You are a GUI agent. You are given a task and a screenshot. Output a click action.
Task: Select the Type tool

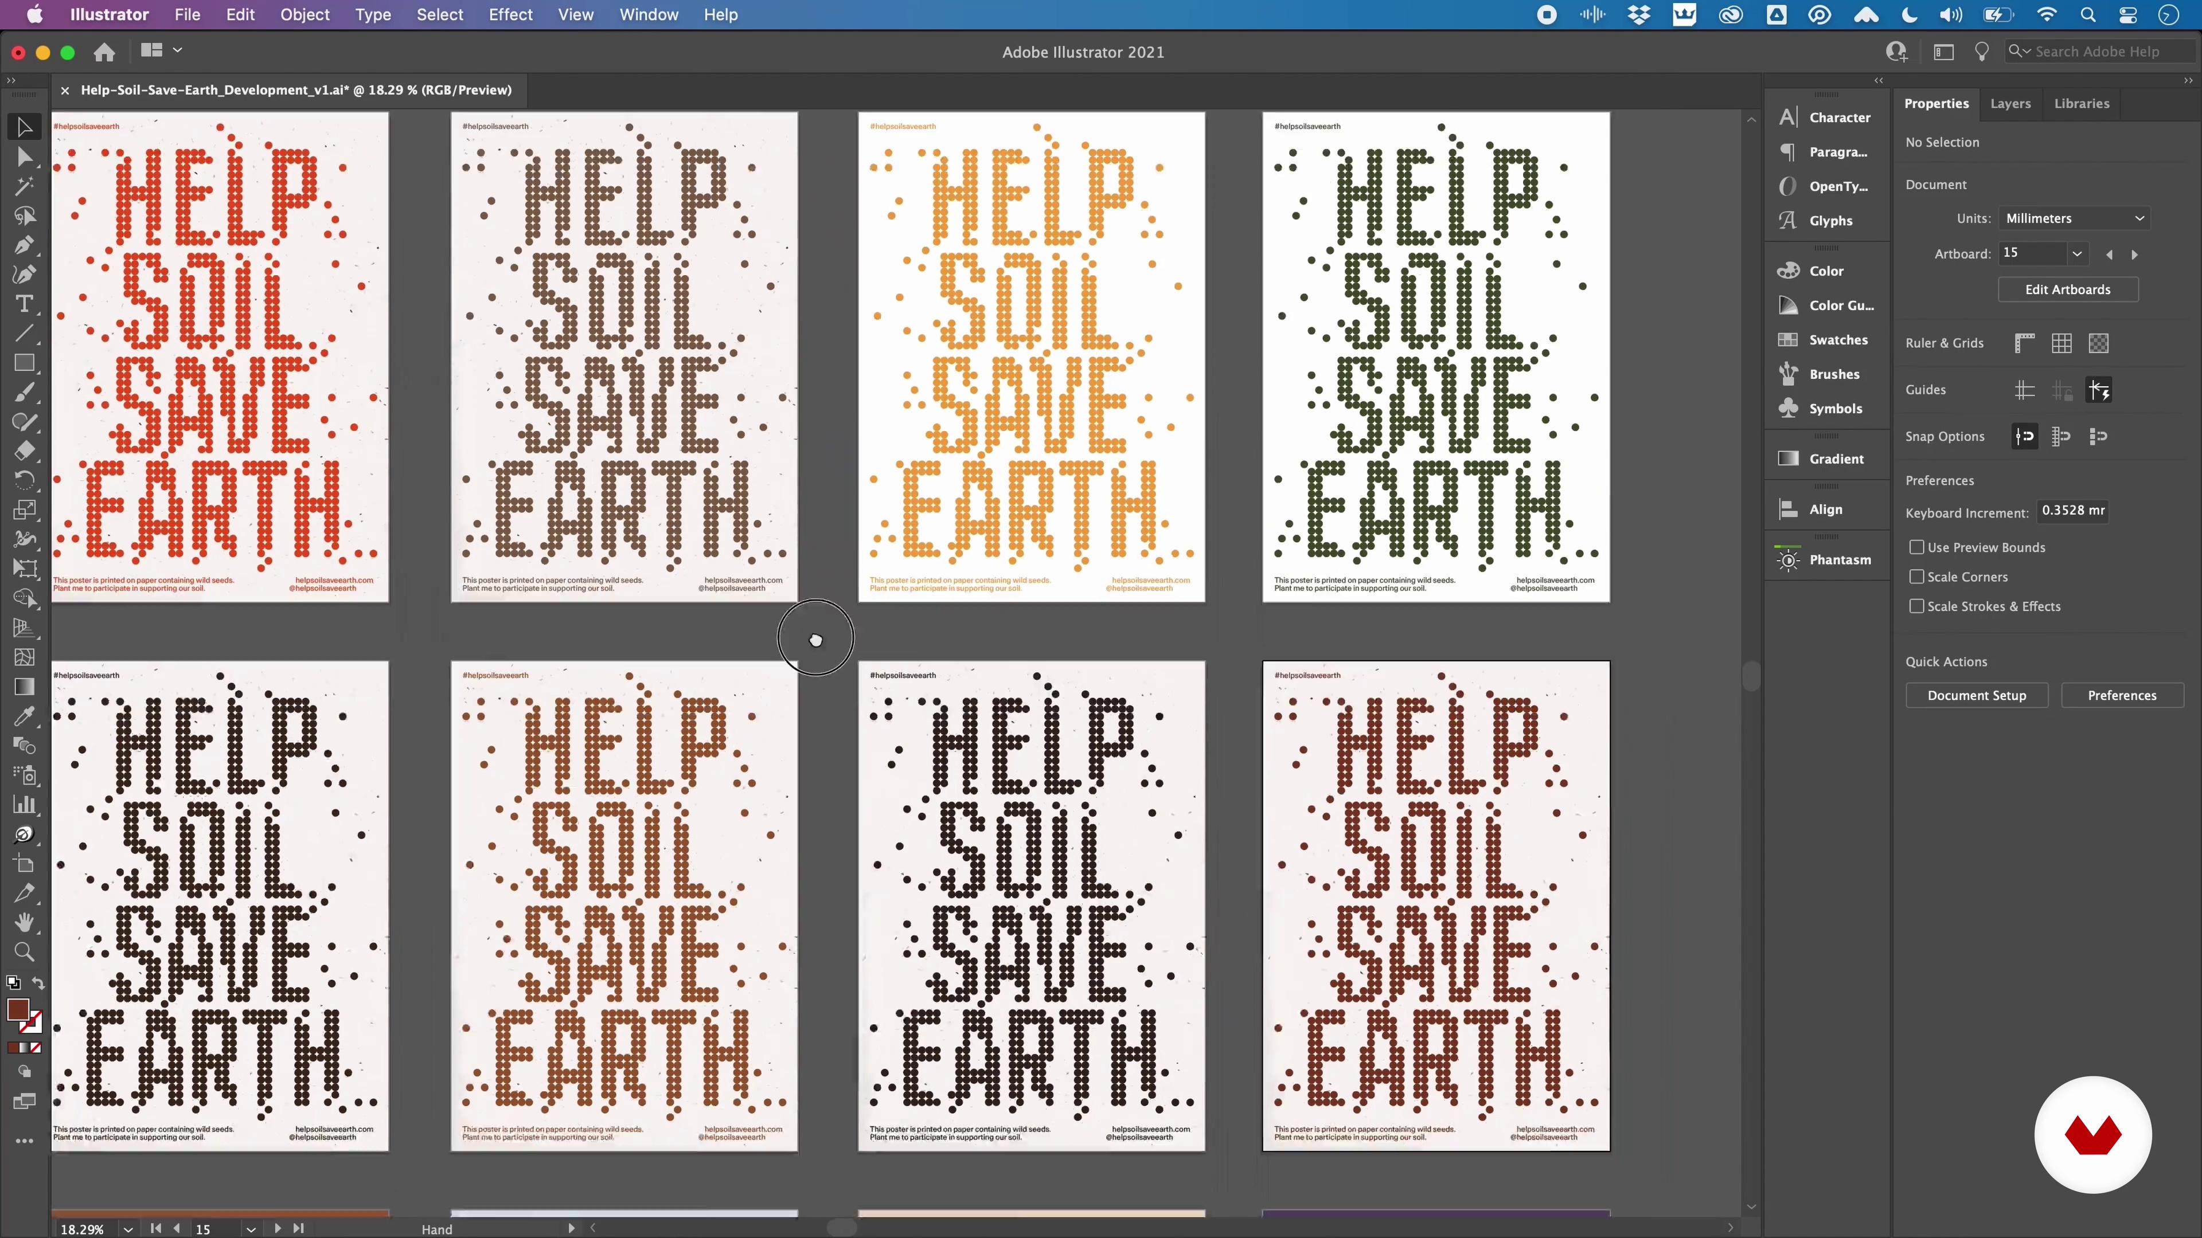(24, 304)
